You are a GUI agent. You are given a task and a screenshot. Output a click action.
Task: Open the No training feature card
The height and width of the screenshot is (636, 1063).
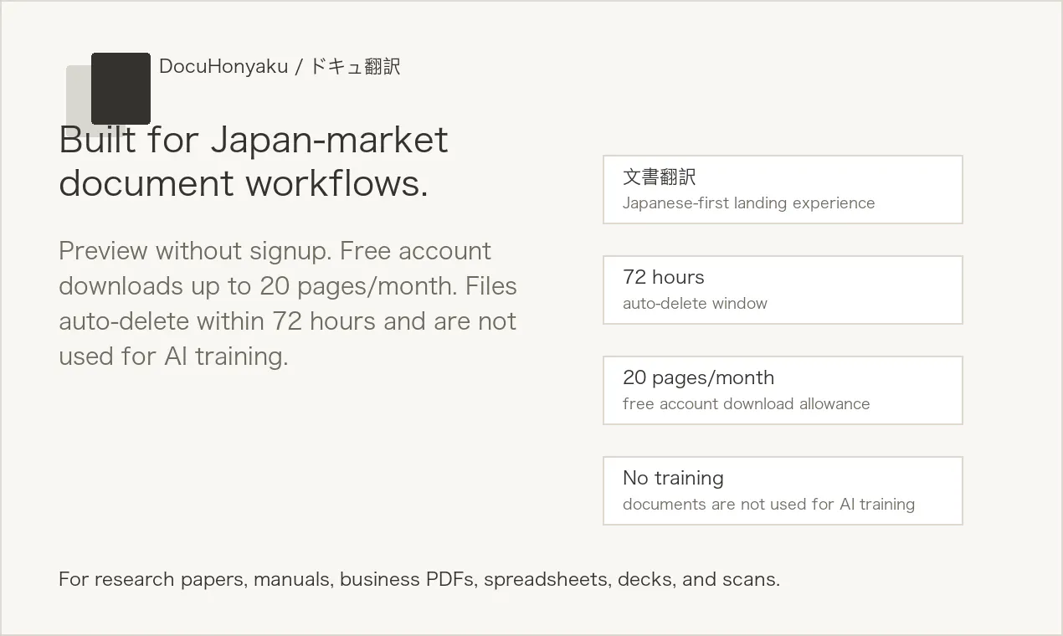(783, 490)
